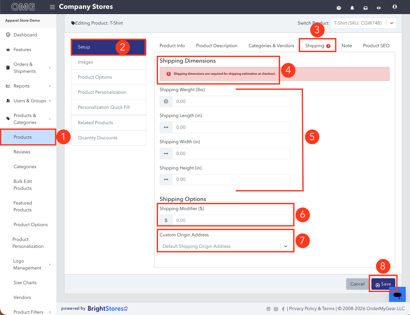
Task: Switch to the Product Description tab
Action: point(217,46)
